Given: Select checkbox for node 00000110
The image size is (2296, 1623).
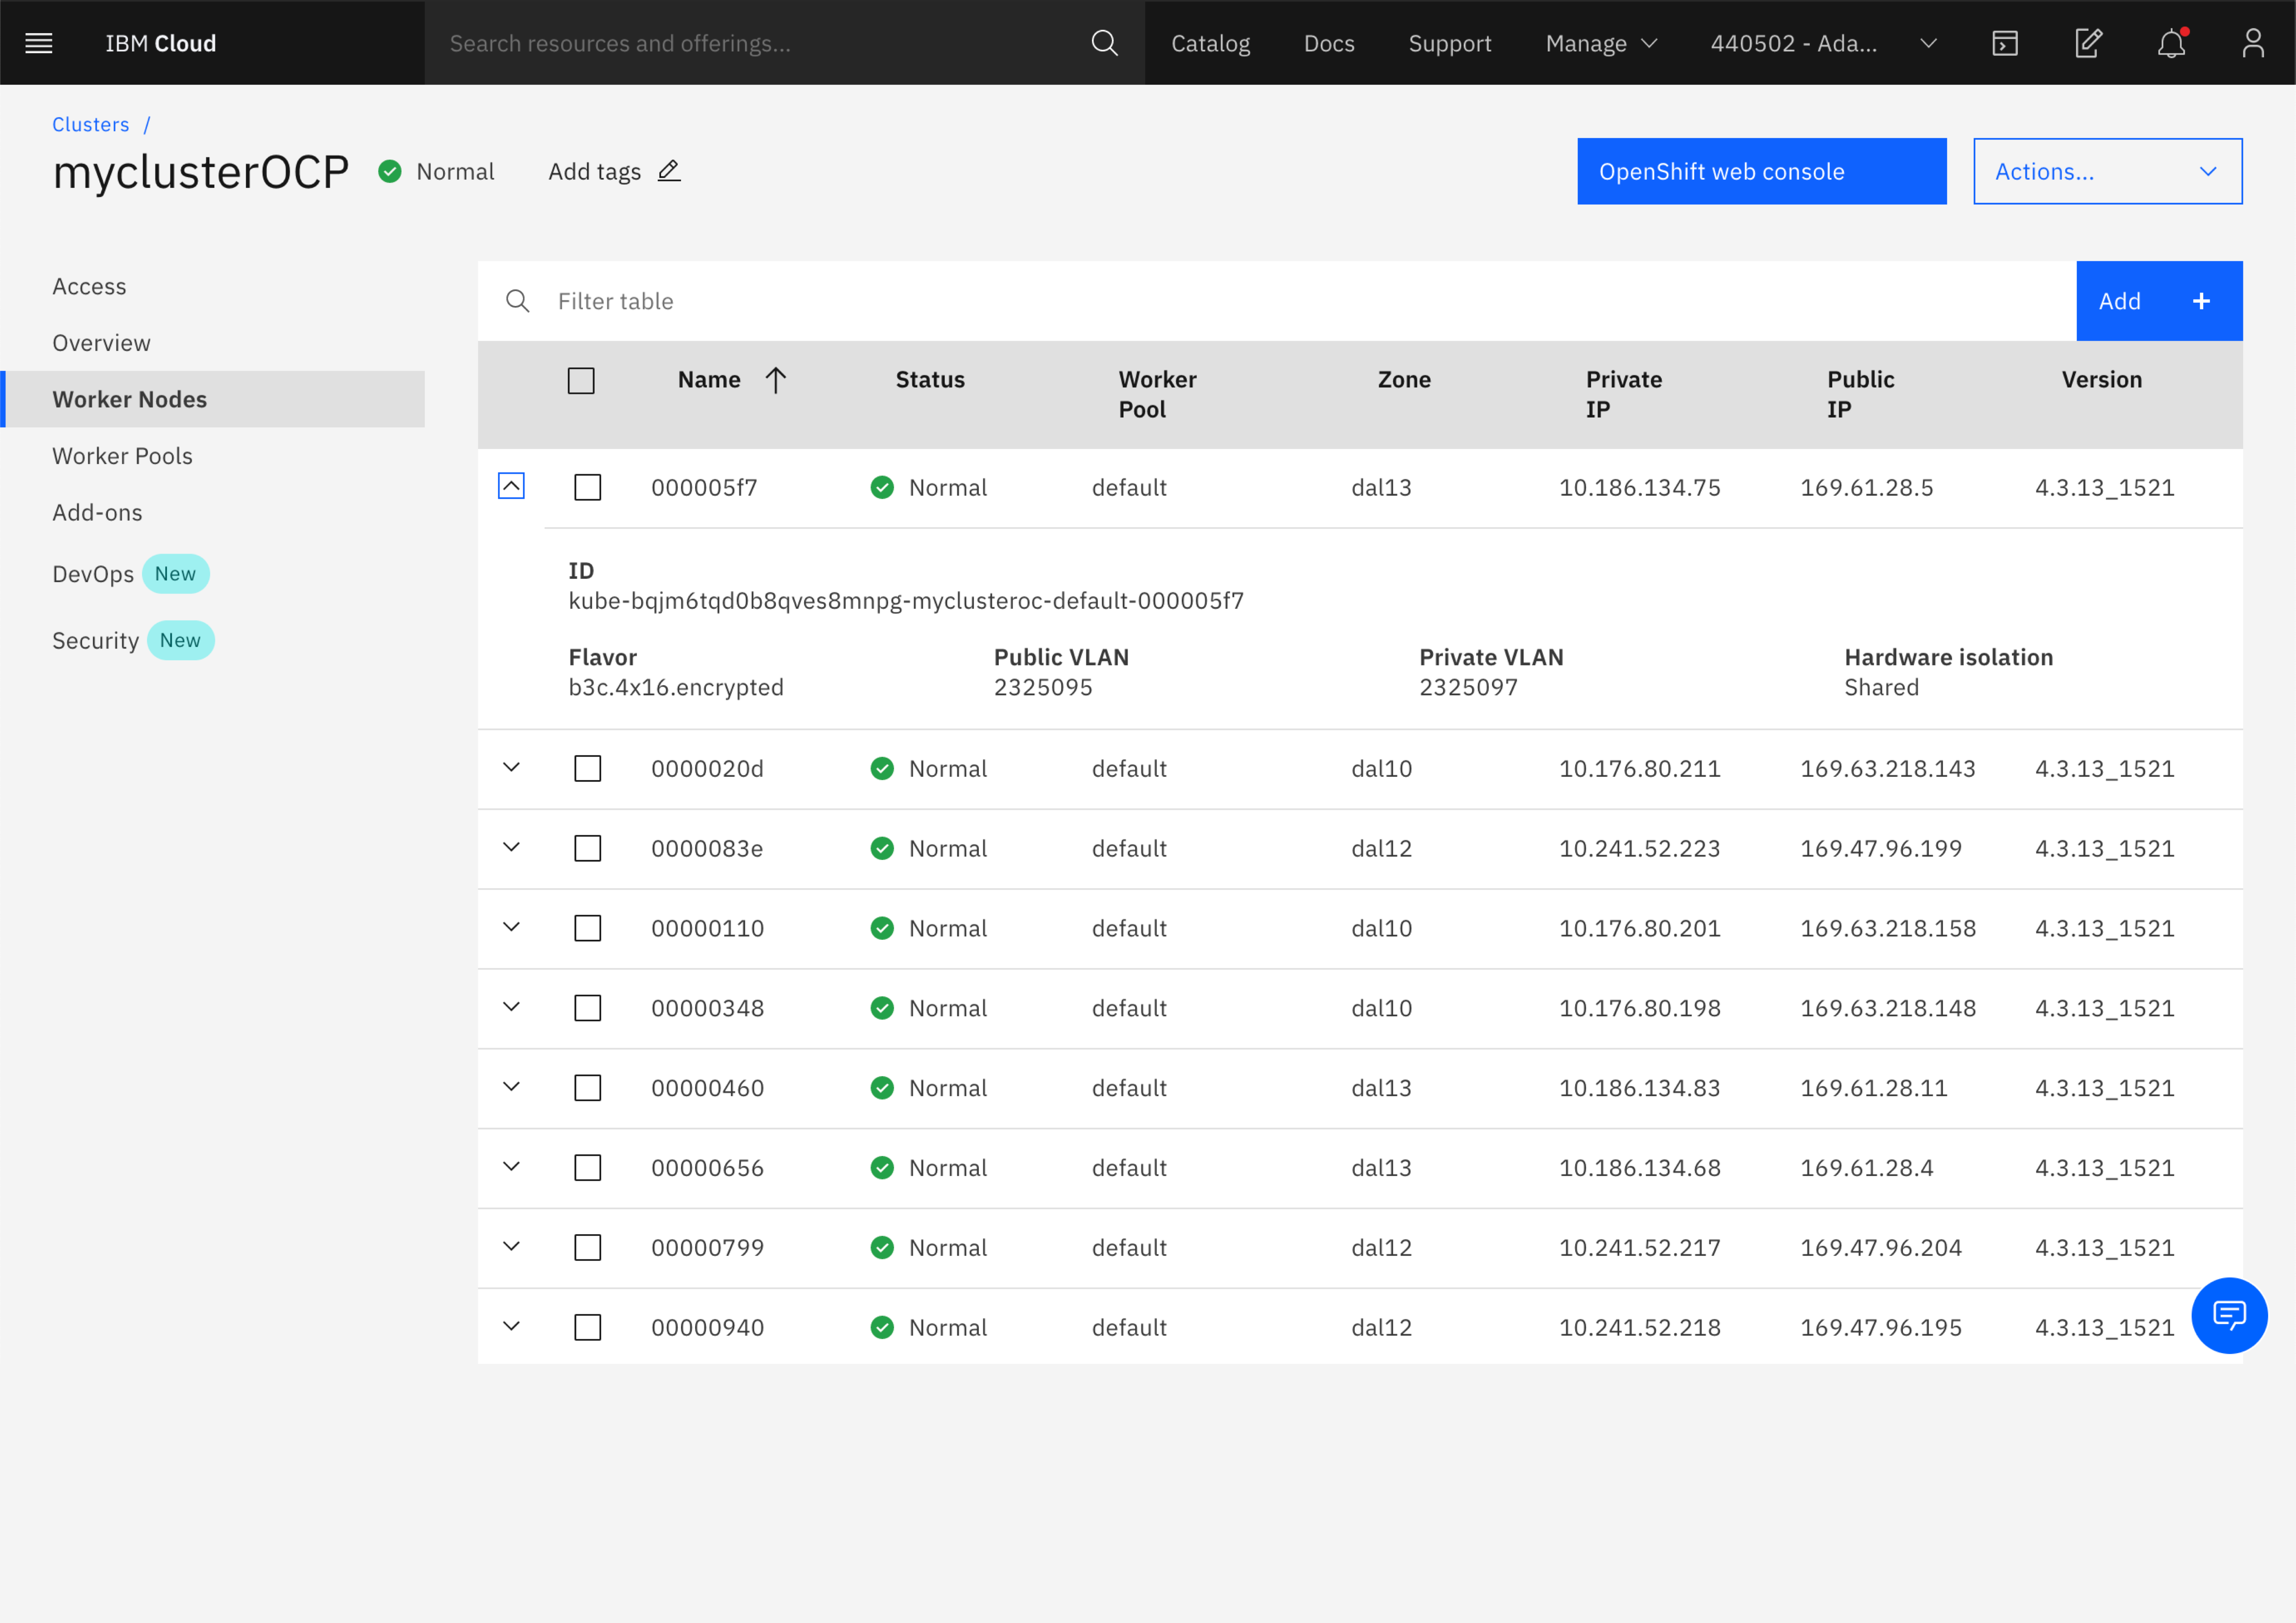Looking at the screenshot, I should coord(588,928).
